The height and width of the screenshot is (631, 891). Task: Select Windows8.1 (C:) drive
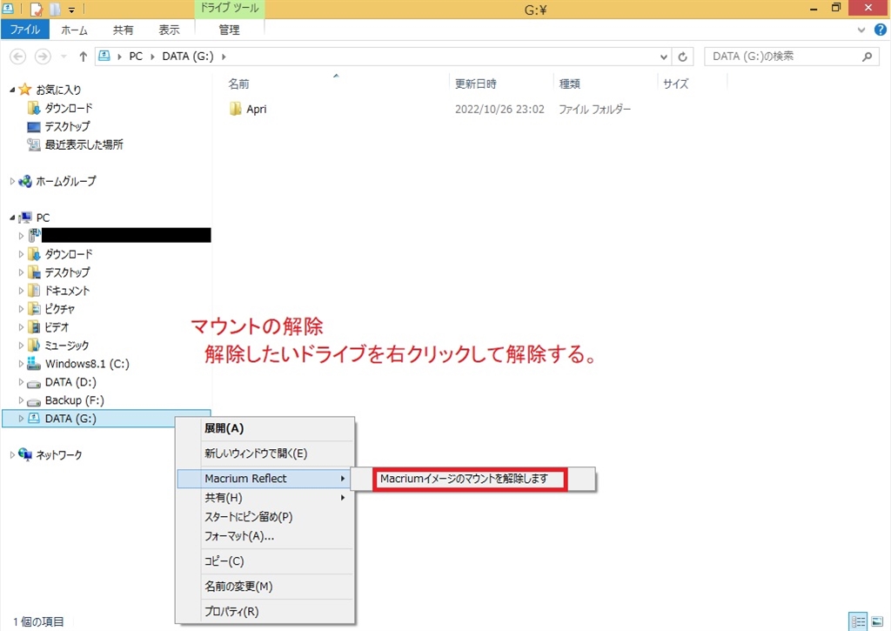click(x=87, y=364)
